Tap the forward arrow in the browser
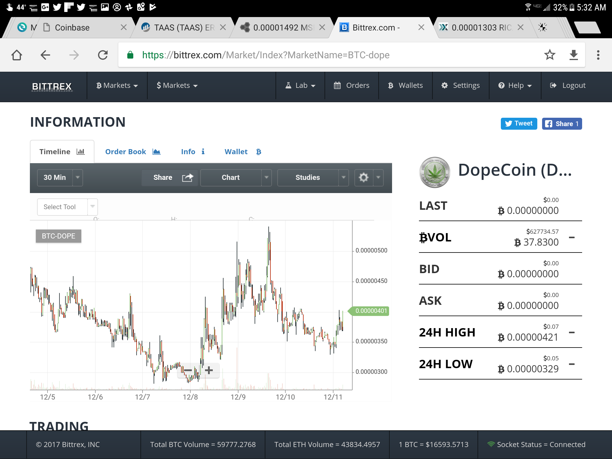The width and height of the screenshot is (612, 459). pos(74,55)
